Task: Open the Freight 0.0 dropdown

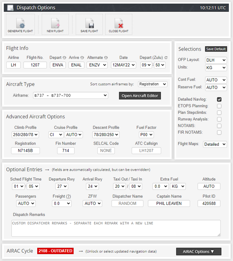Action: [62, 203]
